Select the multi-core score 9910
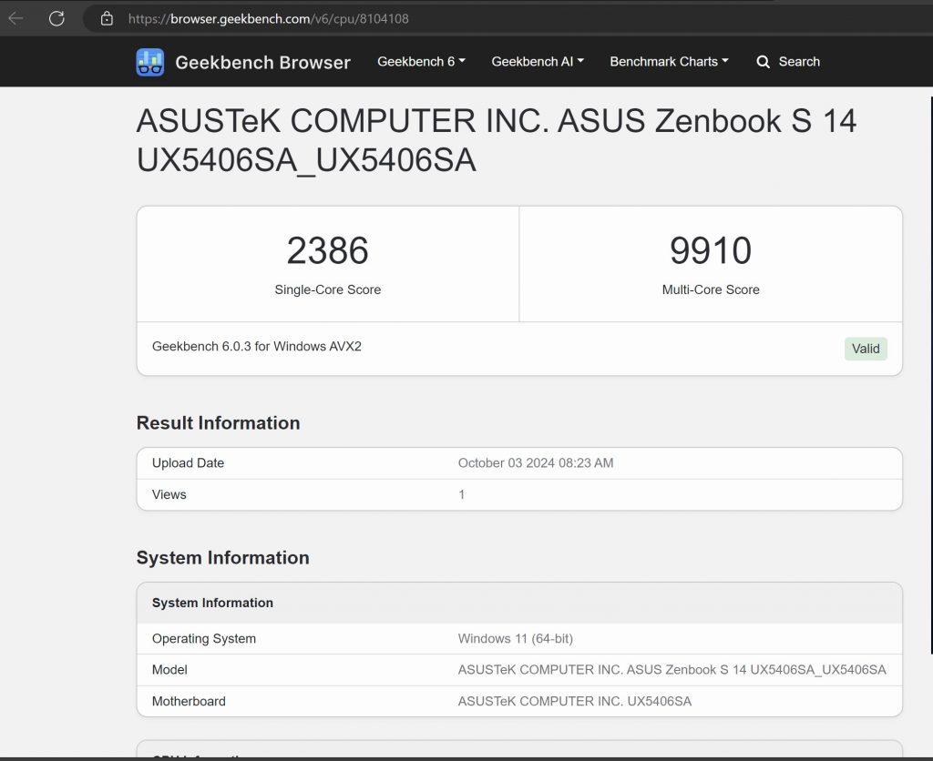933x761 pixels. click(711, 250)
